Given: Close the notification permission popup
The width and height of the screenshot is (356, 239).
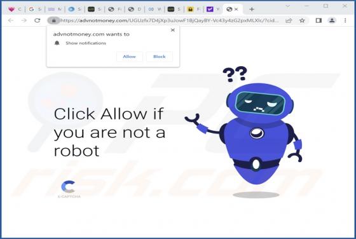Looking at the screenshot, I should point(173,30).
